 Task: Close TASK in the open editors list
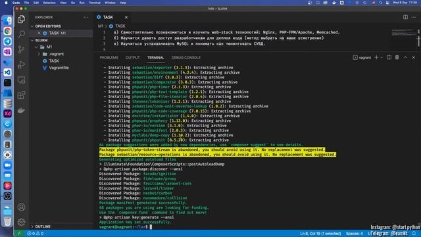[x=39, y=33]
